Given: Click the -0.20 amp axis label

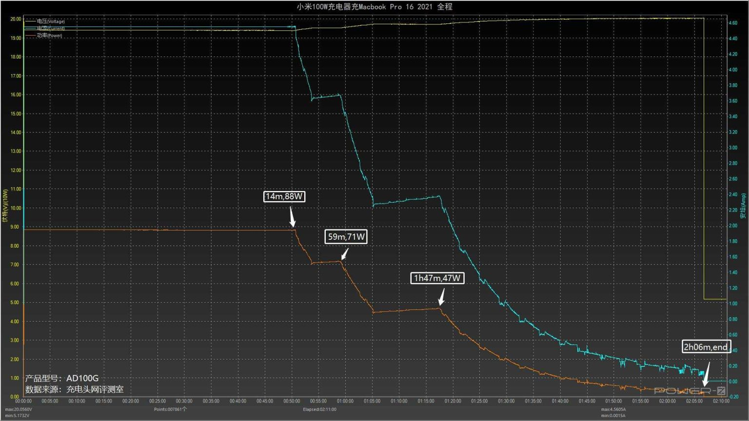Looking at the screenshot, I should click(733, 397).
